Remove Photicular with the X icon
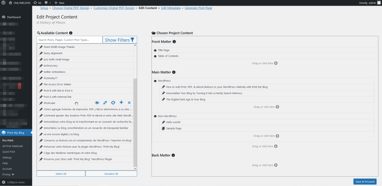This screenshot has height=186, width=382. click(x=129, y=103)
